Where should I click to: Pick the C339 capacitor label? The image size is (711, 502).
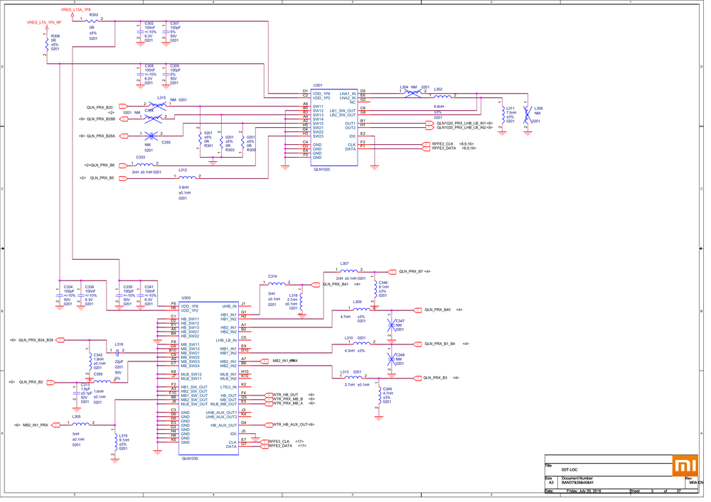(128, 287)
